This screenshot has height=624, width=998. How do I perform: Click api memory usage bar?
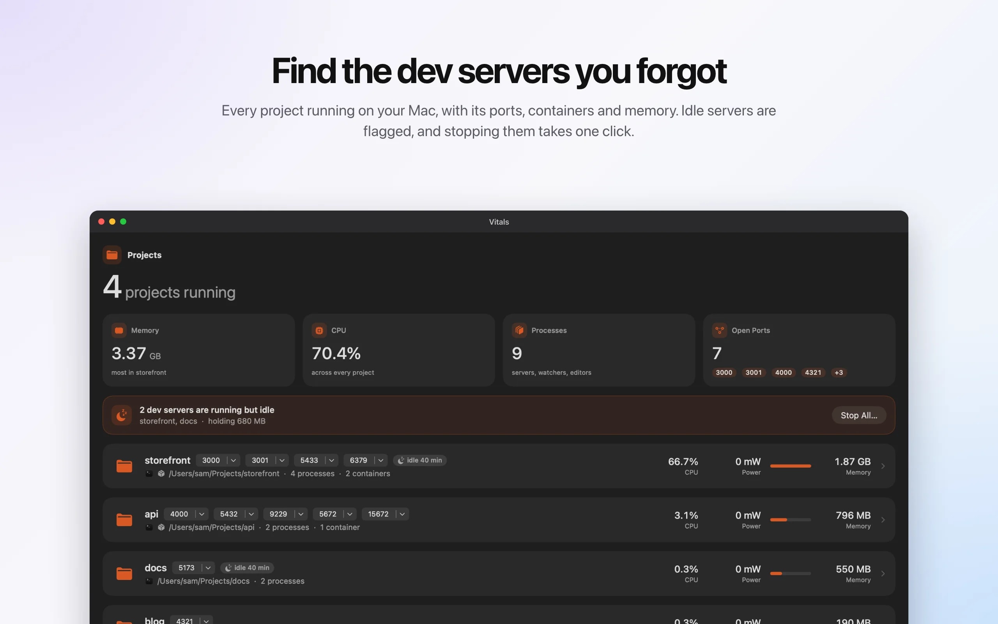(x=790, y=519)
